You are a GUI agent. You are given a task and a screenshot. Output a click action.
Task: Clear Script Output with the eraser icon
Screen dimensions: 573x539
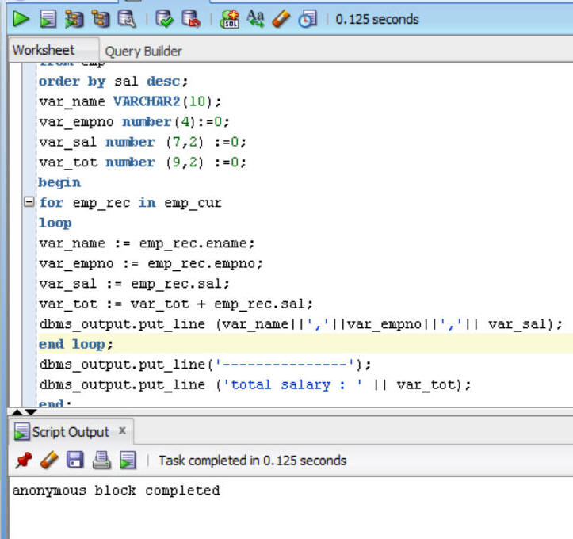pos(49,460)
